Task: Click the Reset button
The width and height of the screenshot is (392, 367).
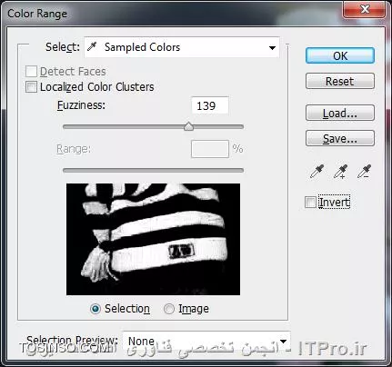Action: point(340,81)
